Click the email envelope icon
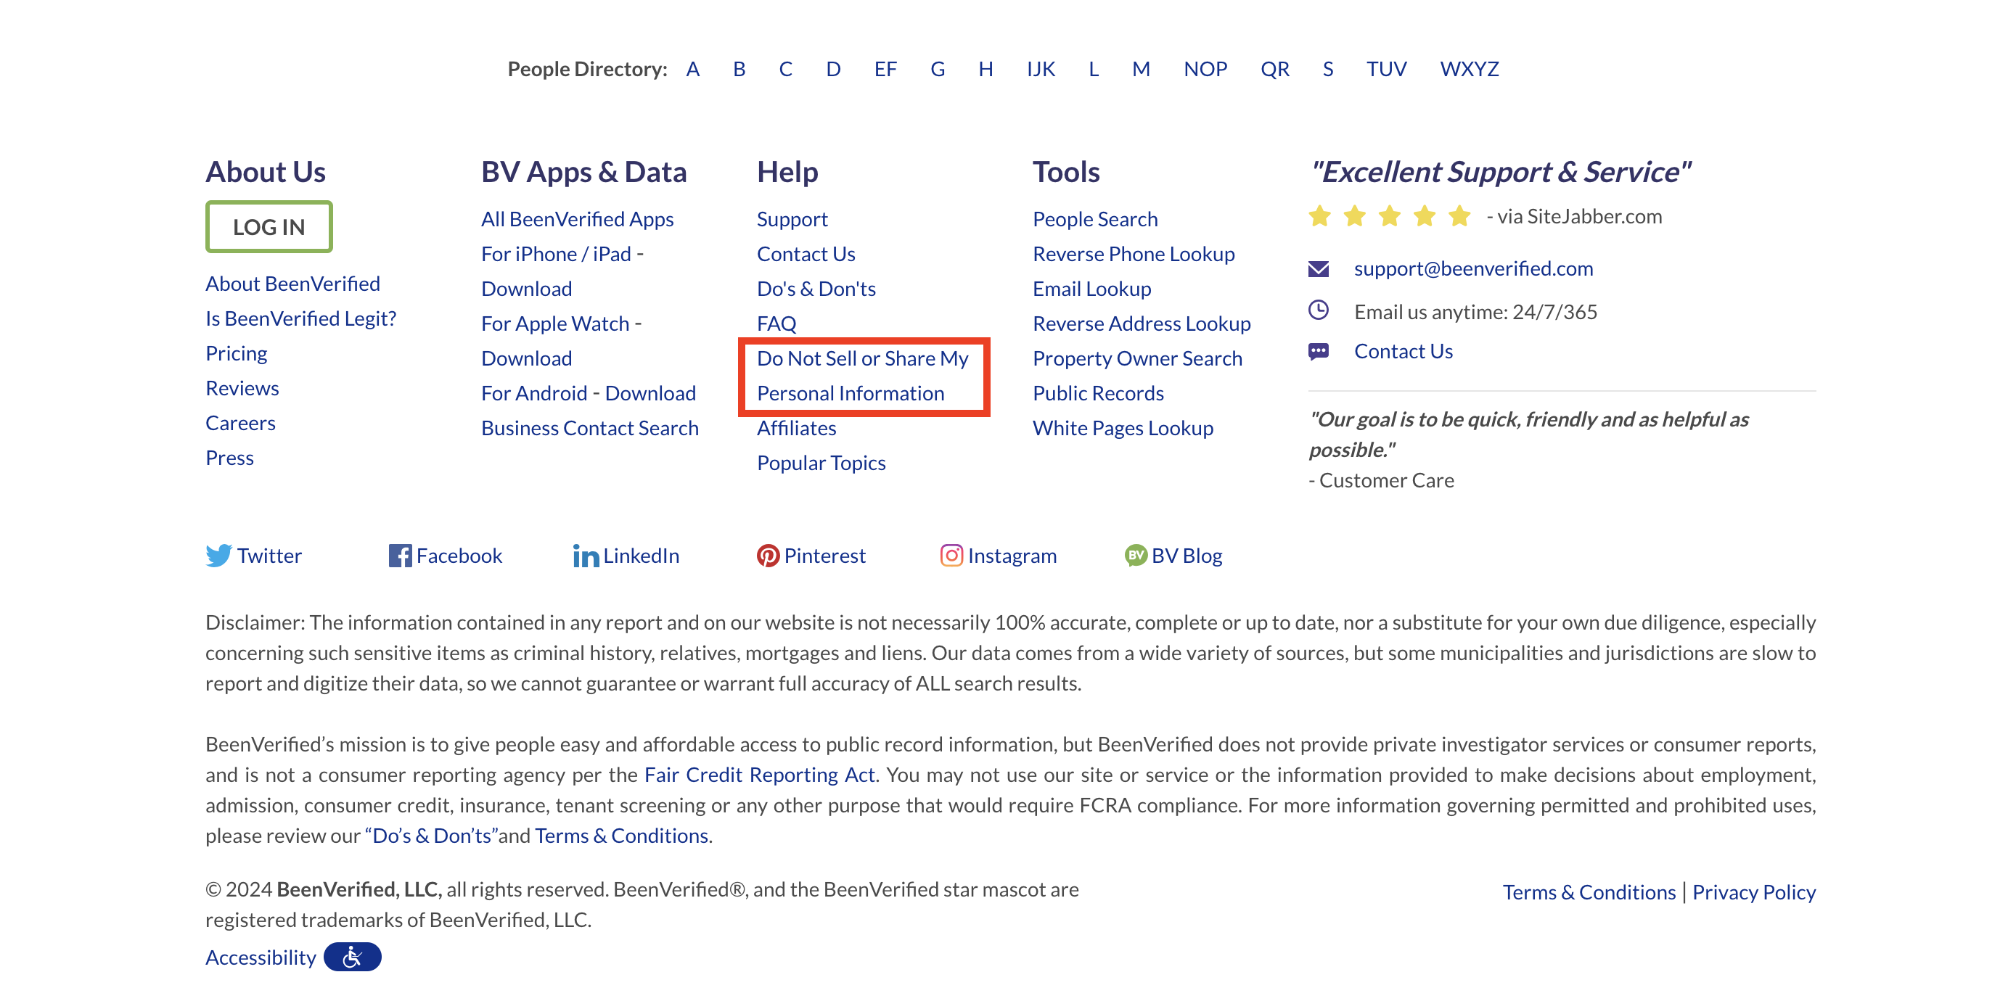Image resolution: width=2016 pixels, height=1001 pixels. (1319, 269)
